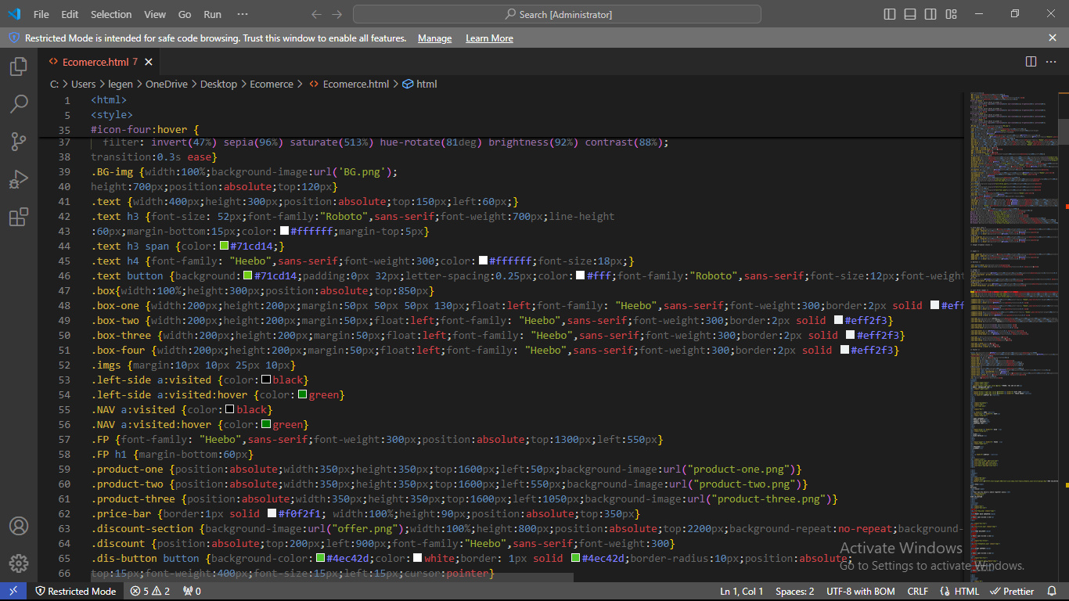Viewport: 1069px width, 601px height.
Task: Select the Ecomerce.html editor tab
Action: point(95,62)
